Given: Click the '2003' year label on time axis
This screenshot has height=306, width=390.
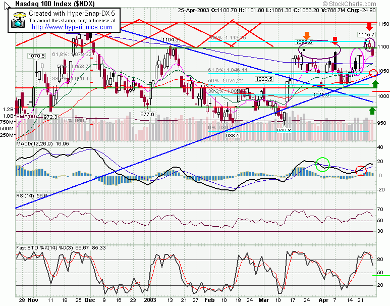Looking at the screenshot, I should pyautogui.click(x=150, y=300).
